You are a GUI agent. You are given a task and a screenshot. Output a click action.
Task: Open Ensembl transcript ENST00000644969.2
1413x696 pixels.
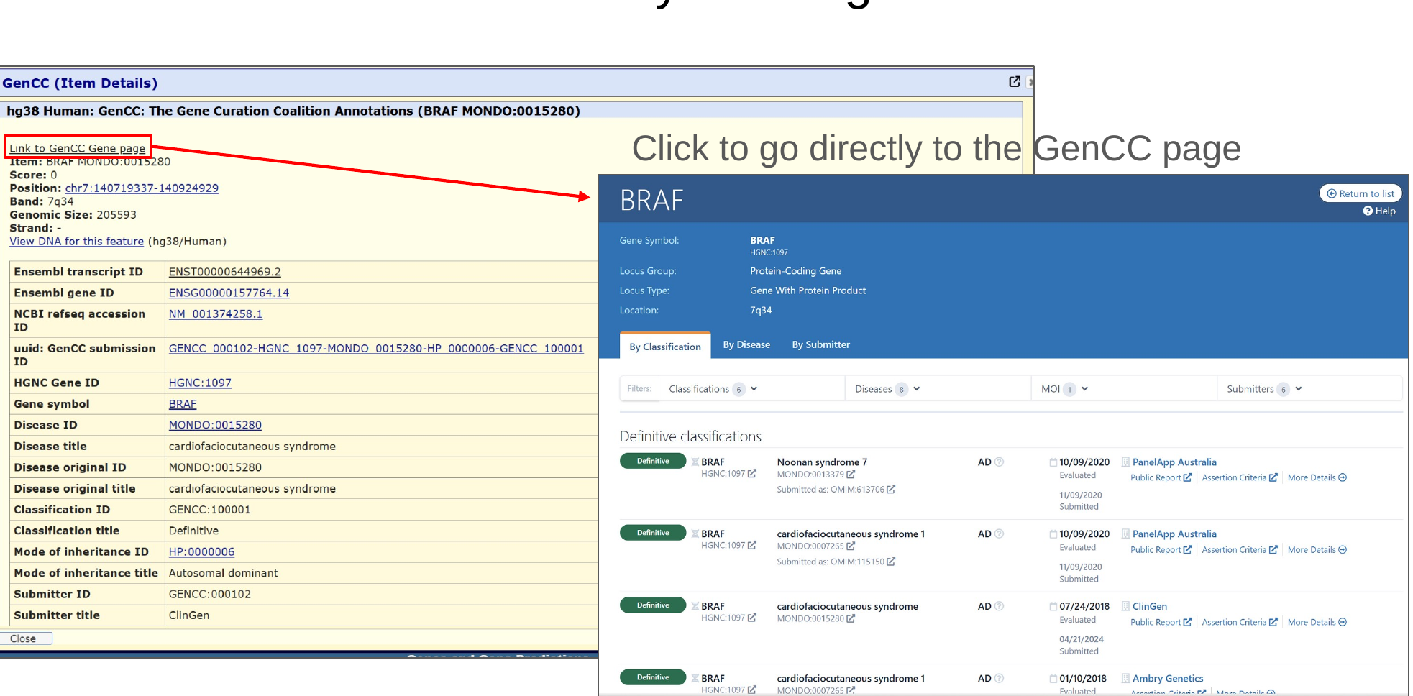tap(224, 272)
